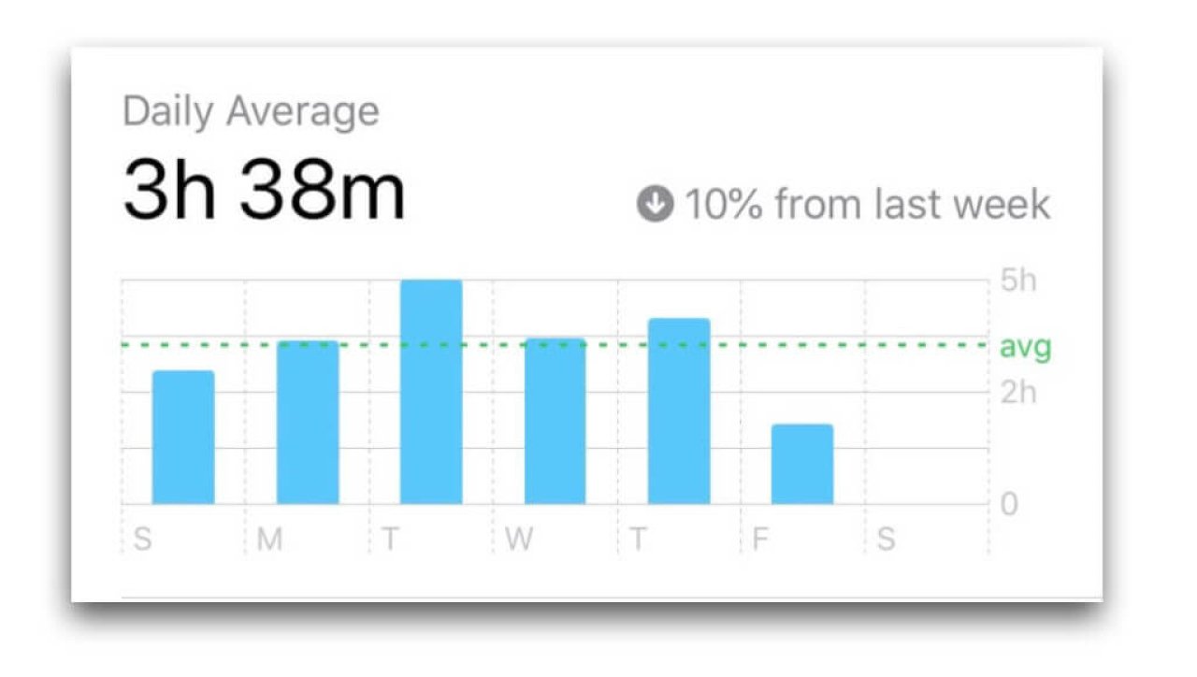1197x677 pixels.
Task: Tap the tallest bar for Tuesday
Action: click(x=431, y=392)
